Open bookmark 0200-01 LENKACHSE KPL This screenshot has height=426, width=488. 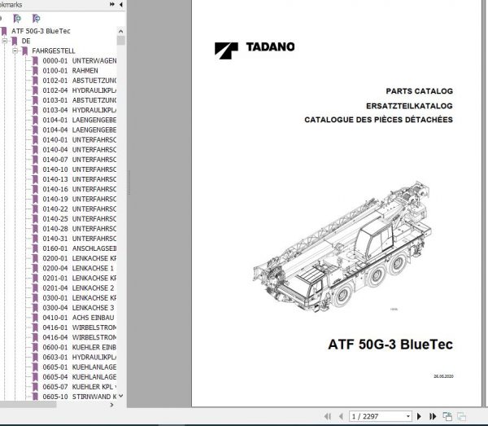(x=80, y=258)
